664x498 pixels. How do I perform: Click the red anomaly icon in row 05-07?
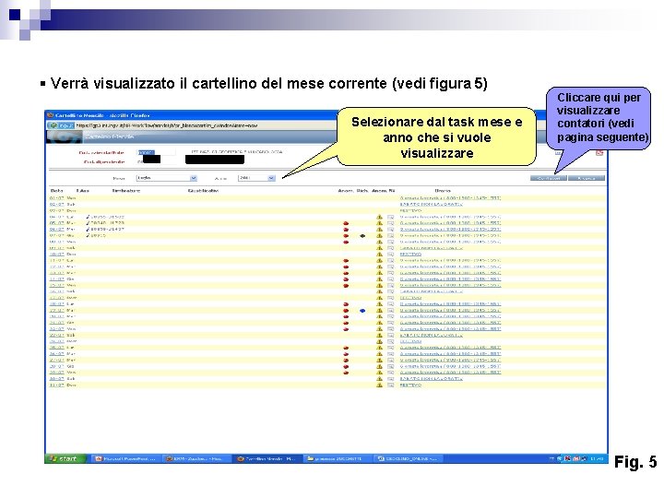[x=346, y=223]
